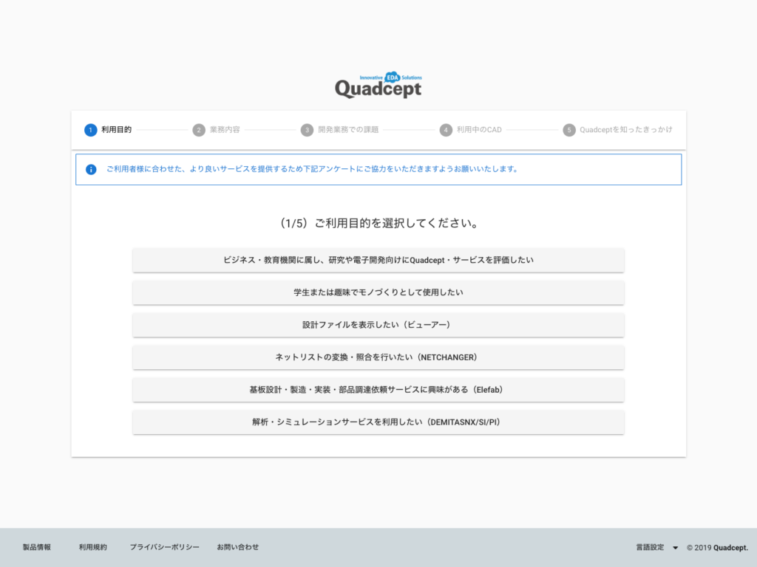
Task: Choose the 設計ファイルを表示したい（ビューアー）option
Action: pos(378,325)
